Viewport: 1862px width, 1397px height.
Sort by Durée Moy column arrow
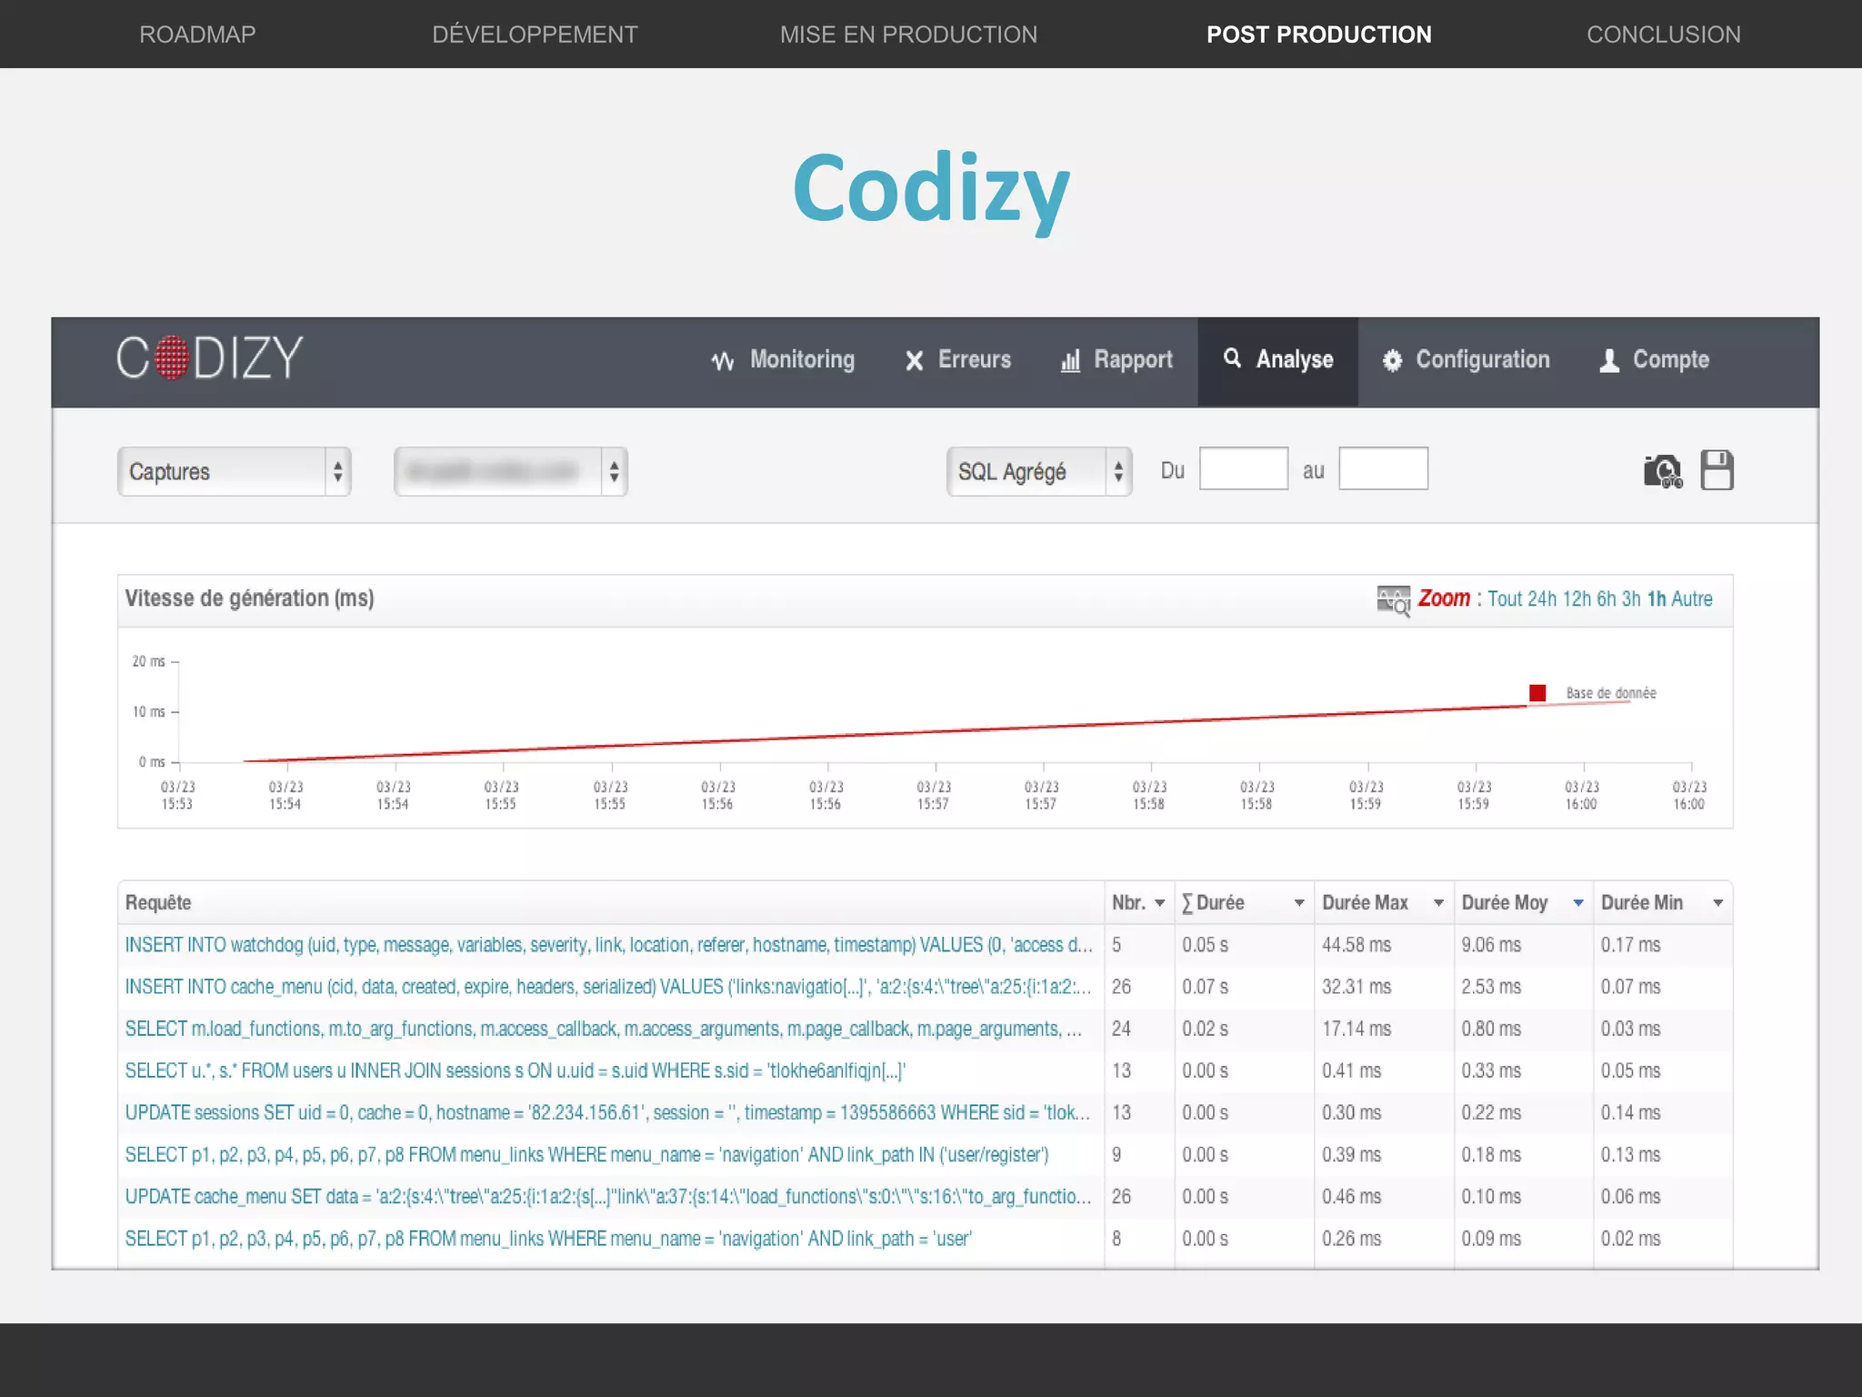(x=1578, y=903)
